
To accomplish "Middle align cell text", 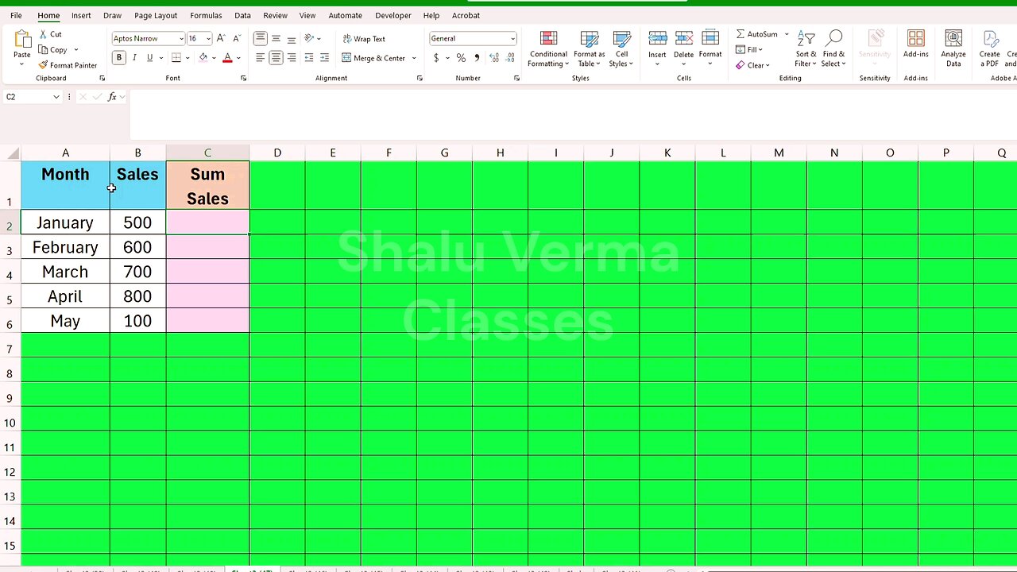I will click(276, 38).
